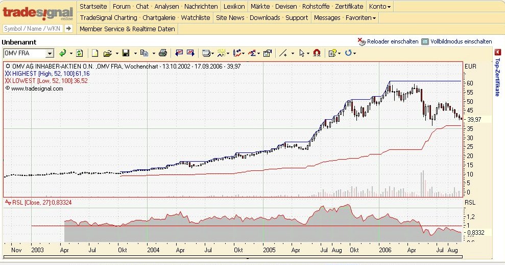Select the trend line drawing tool

283,53
